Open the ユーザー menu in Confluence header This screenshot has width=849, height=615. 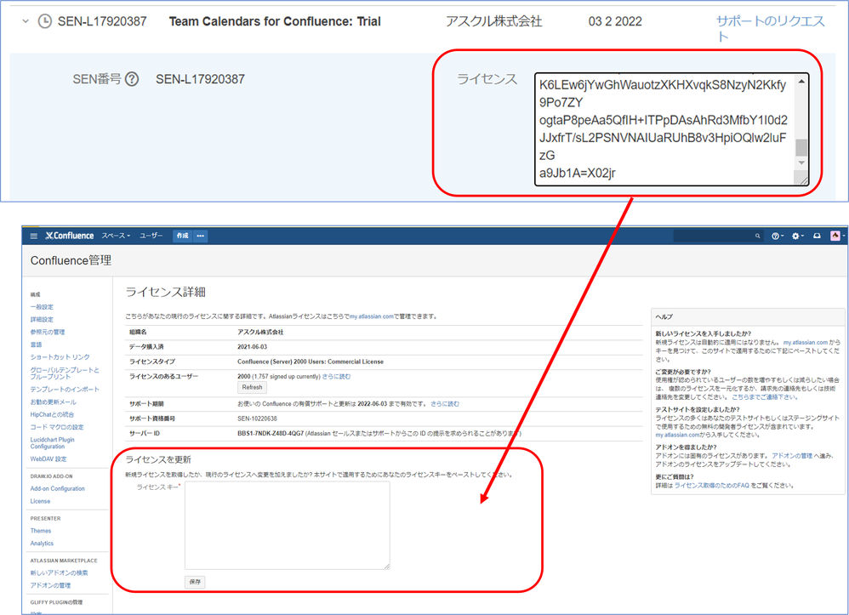[x=151, y=236]
